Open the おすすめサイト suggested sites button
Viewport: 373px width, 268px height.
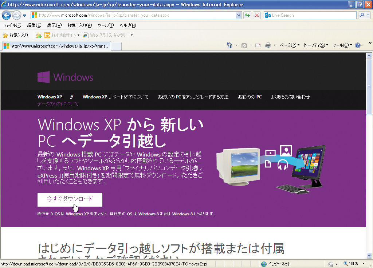click(62, 35)
